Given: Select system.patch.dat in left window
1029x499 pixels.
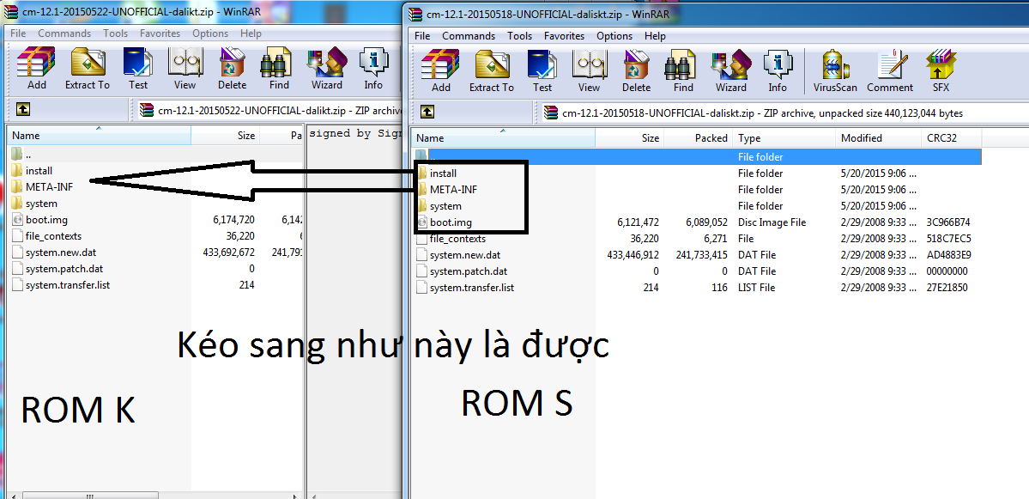Looking at the screenshot, I should point(57,269).
